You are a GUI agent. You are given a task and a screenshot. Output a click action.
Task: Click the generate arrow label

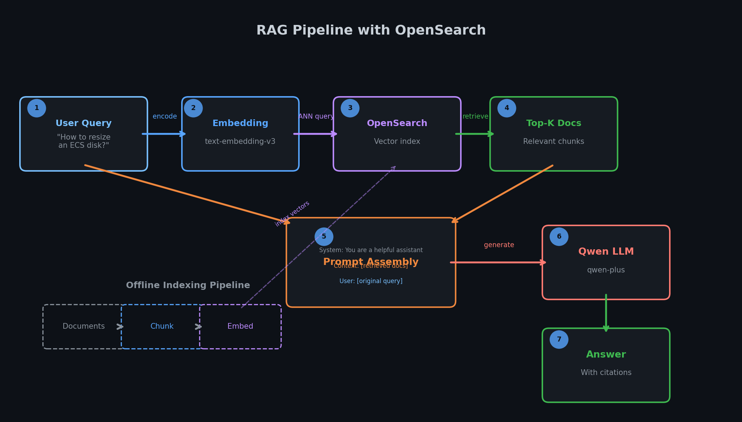(499, 245)
